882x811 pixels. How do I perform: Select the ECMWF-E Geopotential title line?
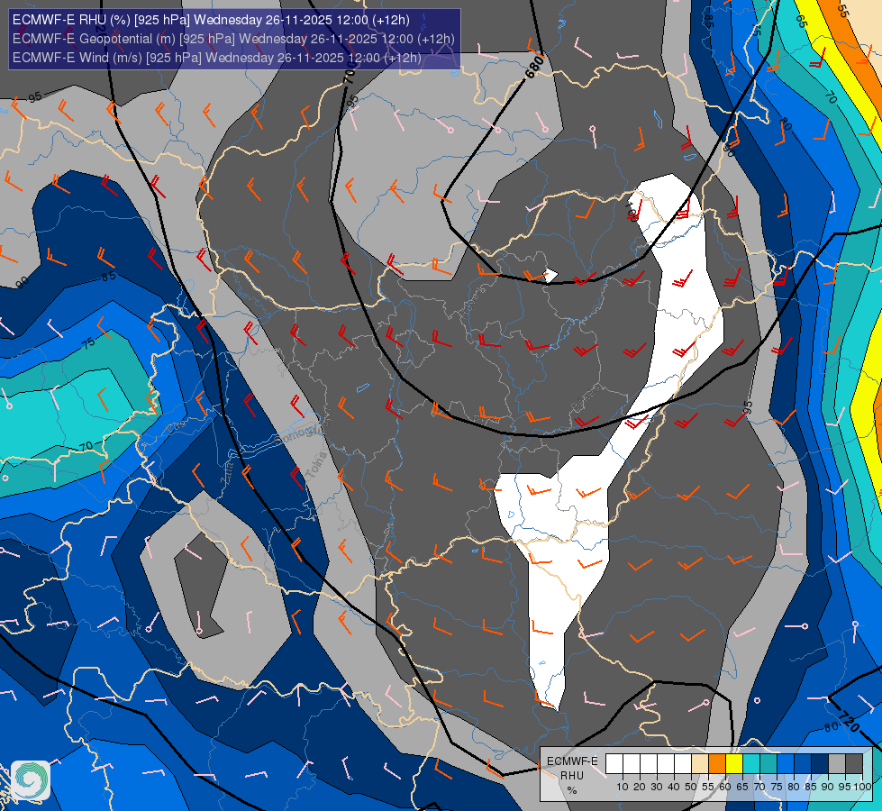pyautogui.click(x=233, y=39)
